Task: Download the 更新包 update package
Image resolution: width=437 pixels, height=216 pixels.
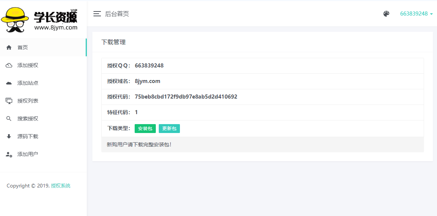Action: [x=169, y=129]
